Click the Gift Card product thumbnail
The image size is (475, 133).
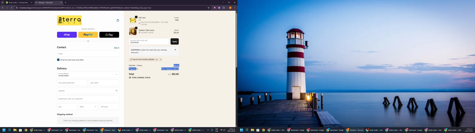pyautogui.click(x=133, y=20)
